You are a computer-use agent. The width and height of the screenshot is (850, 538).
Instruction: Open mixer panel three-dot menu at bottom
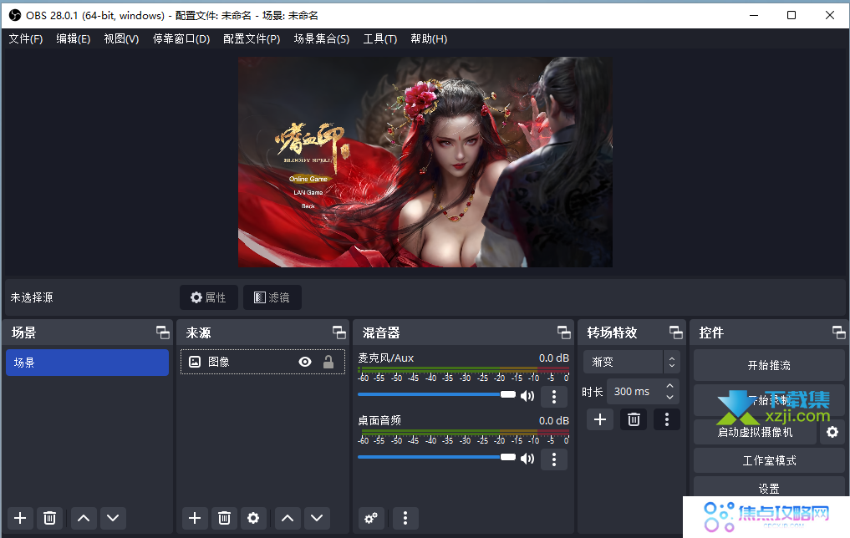405,519
